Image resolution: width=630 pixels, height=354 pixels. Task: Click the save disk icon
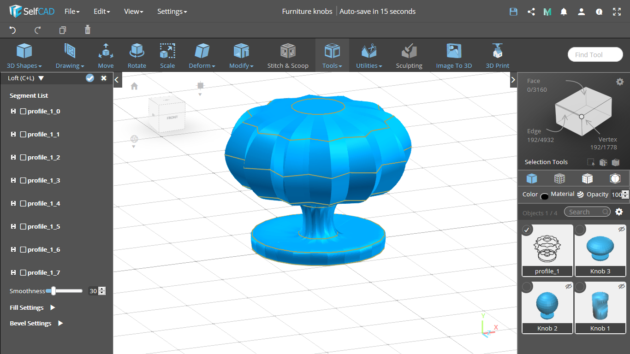click(x=513, y=12)
